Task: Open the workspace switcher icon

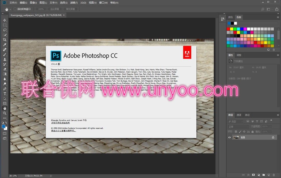Action: click(x=268, y=9)
